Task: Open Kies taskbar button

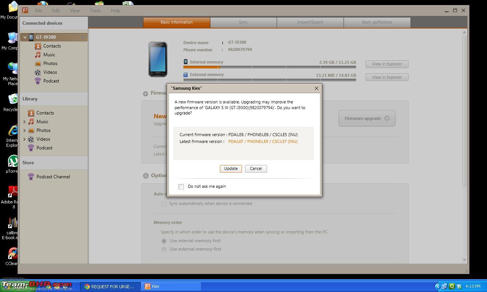Action: (x=171, y=287)
